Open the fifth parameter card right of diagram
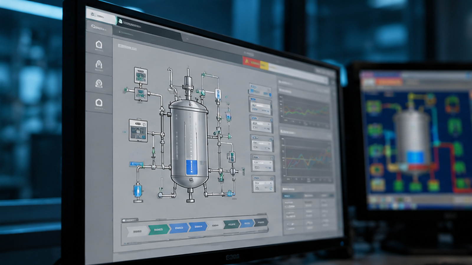 pos(263,163)
